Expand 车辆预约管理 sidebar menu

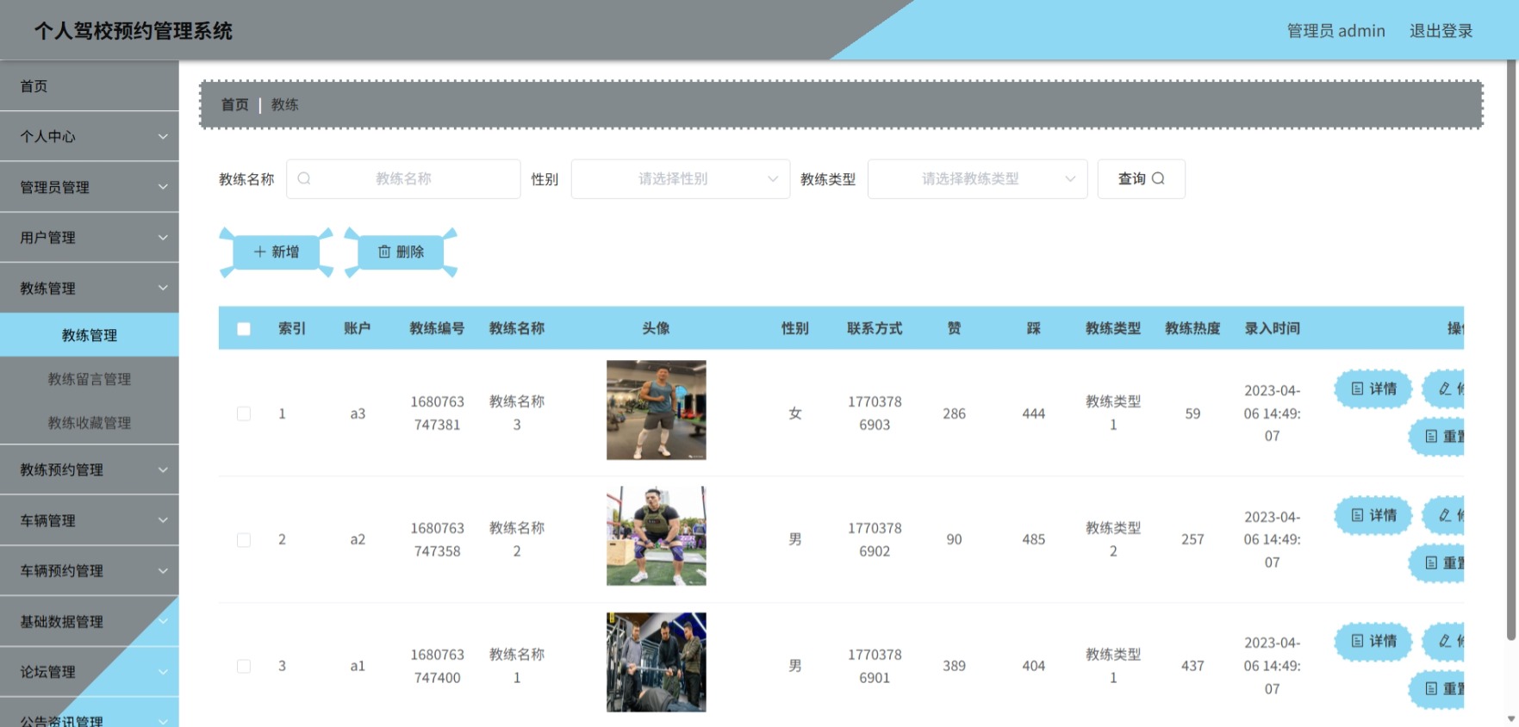90,570
